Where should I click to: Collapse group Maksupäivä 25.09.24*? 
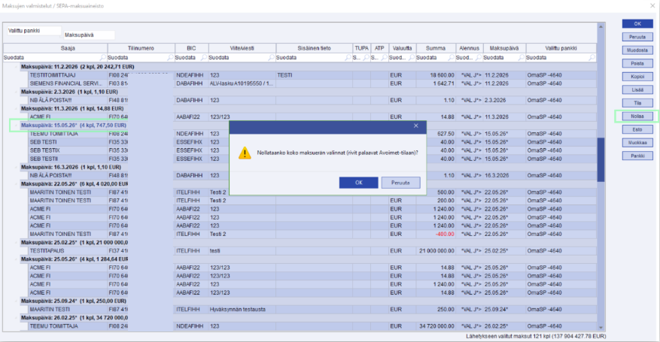pyautogui.click(x=17, y=301)
